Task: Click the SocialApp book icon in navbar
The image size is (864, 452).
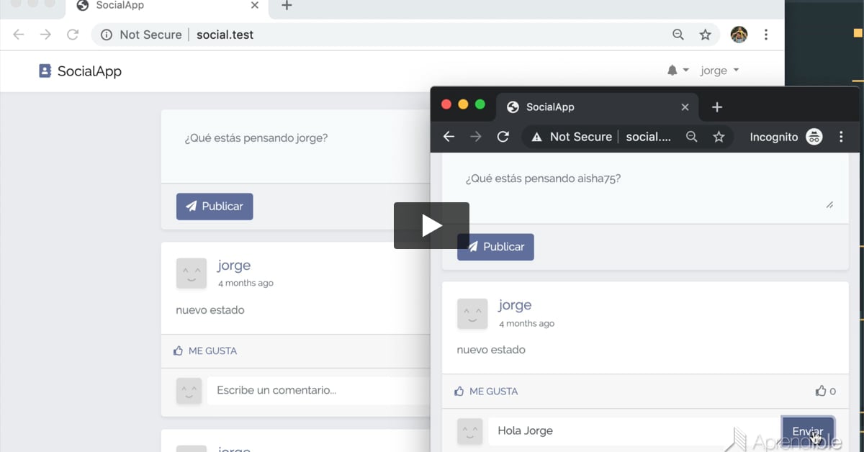Action: click(45, 71)
